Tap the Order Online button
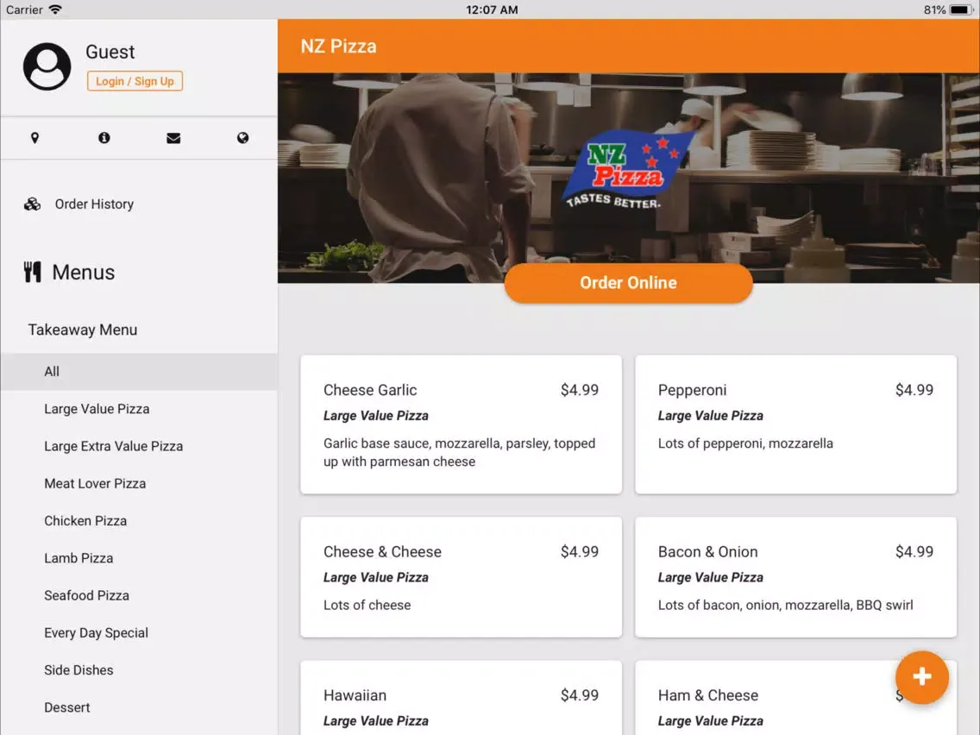The width and height of the screenshot is (980, 735). pyautogui.click(x=628, y=282)
